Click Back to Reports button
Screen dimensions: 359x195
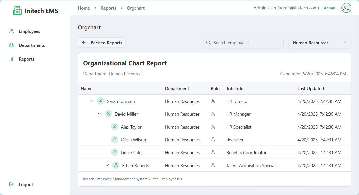point(102,43)
